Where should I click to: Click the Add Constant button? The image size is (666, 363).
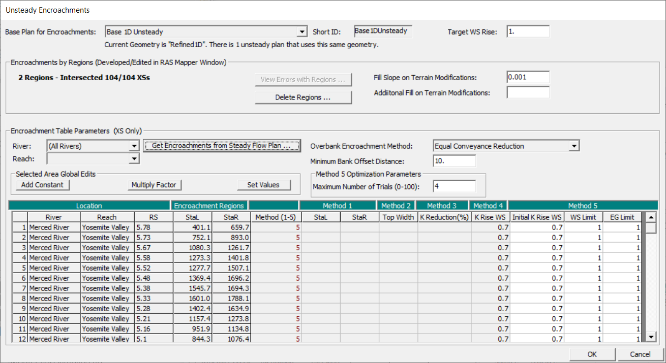point(43,185)
